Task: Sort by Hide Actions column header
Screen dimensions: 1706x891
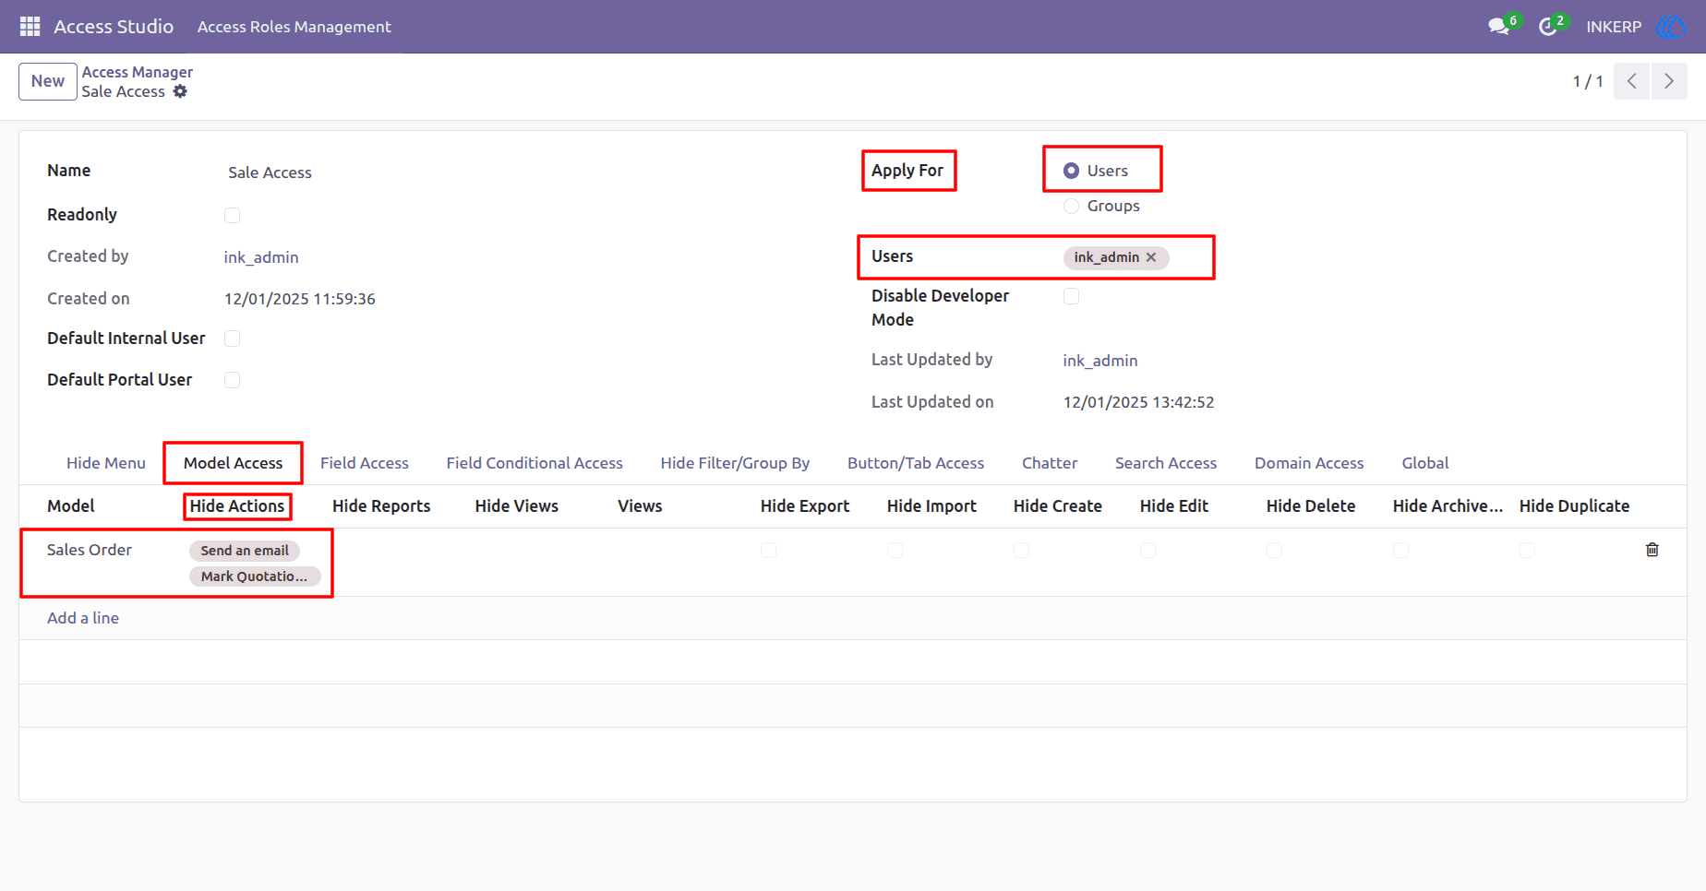Action: [x=237, y=506]
